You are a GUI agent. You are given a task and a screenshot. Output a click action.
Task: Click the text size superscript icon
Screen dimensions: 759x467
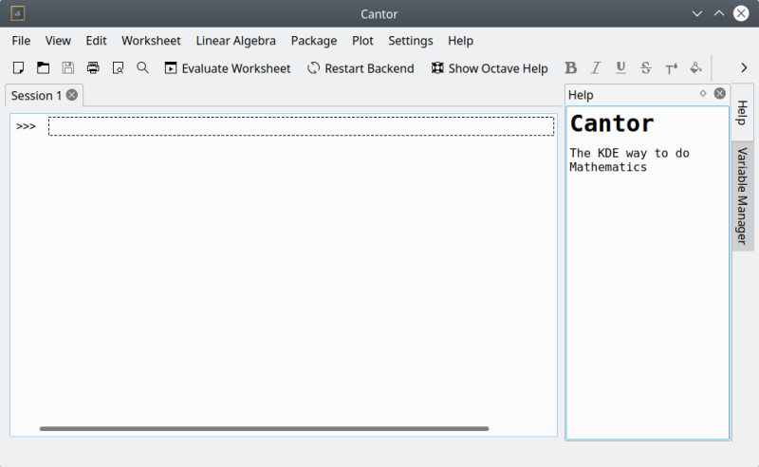[x=671, y=68]
